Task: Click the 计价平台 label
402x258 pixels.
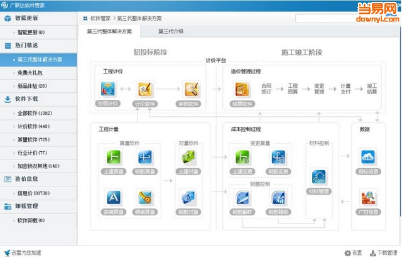Action: 216,60
